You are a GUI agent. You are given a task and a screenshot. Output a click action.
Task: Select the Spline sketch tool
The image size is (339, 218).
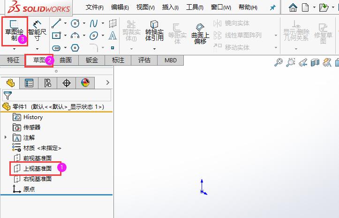tap(94, 23)
